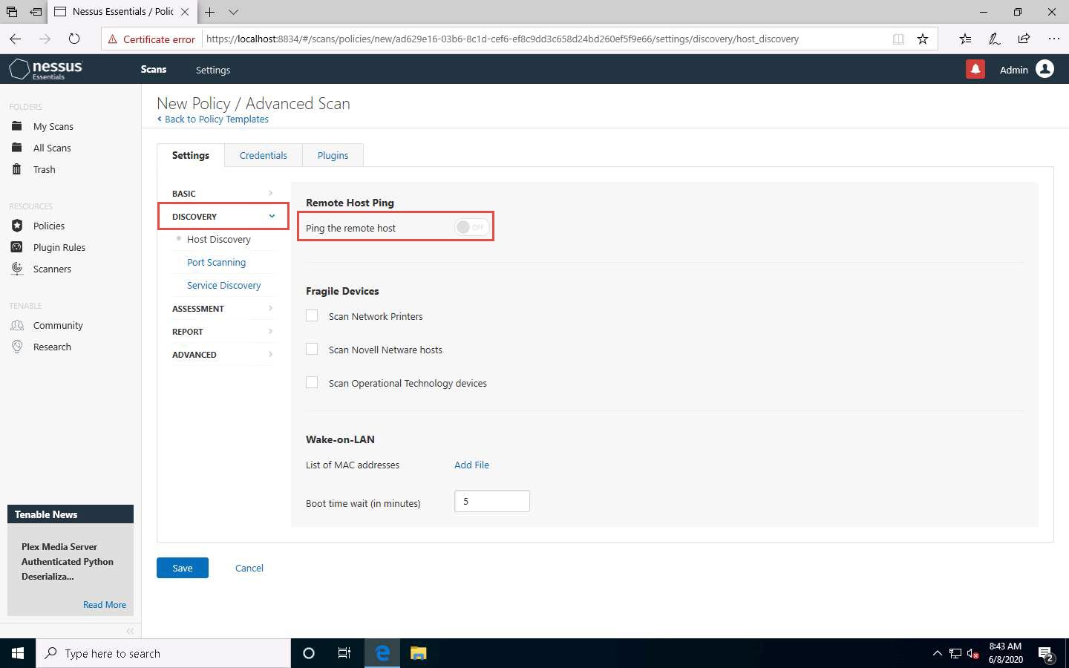Image resolution: width=1069 pixels, height=668 pixels.
Task: Read More on Tenable News
Action: pos(105,604)
